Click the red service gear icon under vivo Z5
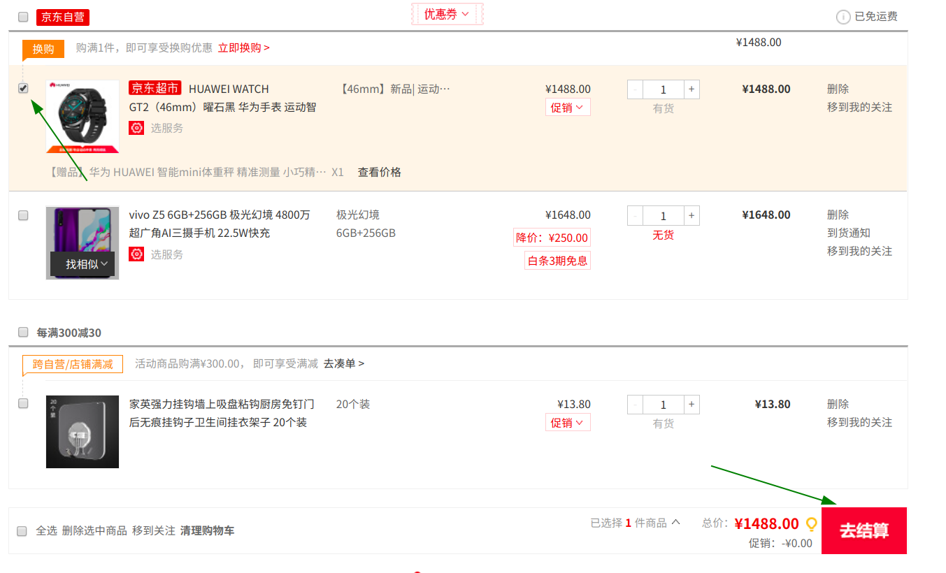This screenshot has height=573, width=946. pyautogui.click(x=136, y=254)
